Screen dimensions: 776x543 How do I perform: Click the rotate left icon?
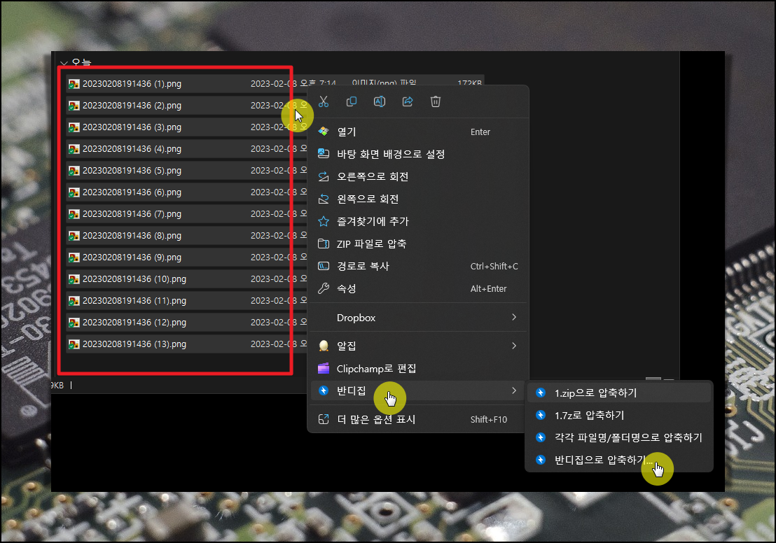click(324, 199)
